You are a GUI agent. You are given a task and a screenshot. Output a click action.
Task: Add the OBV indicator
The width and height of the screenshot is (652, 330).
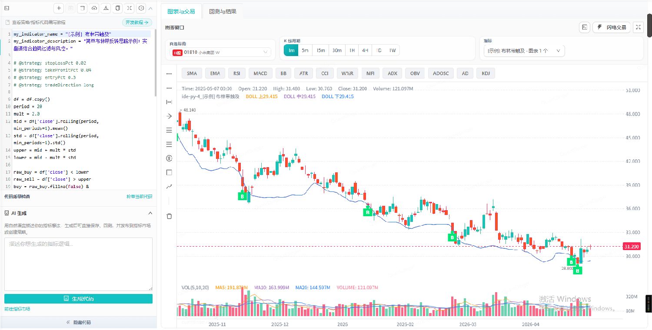415,73
